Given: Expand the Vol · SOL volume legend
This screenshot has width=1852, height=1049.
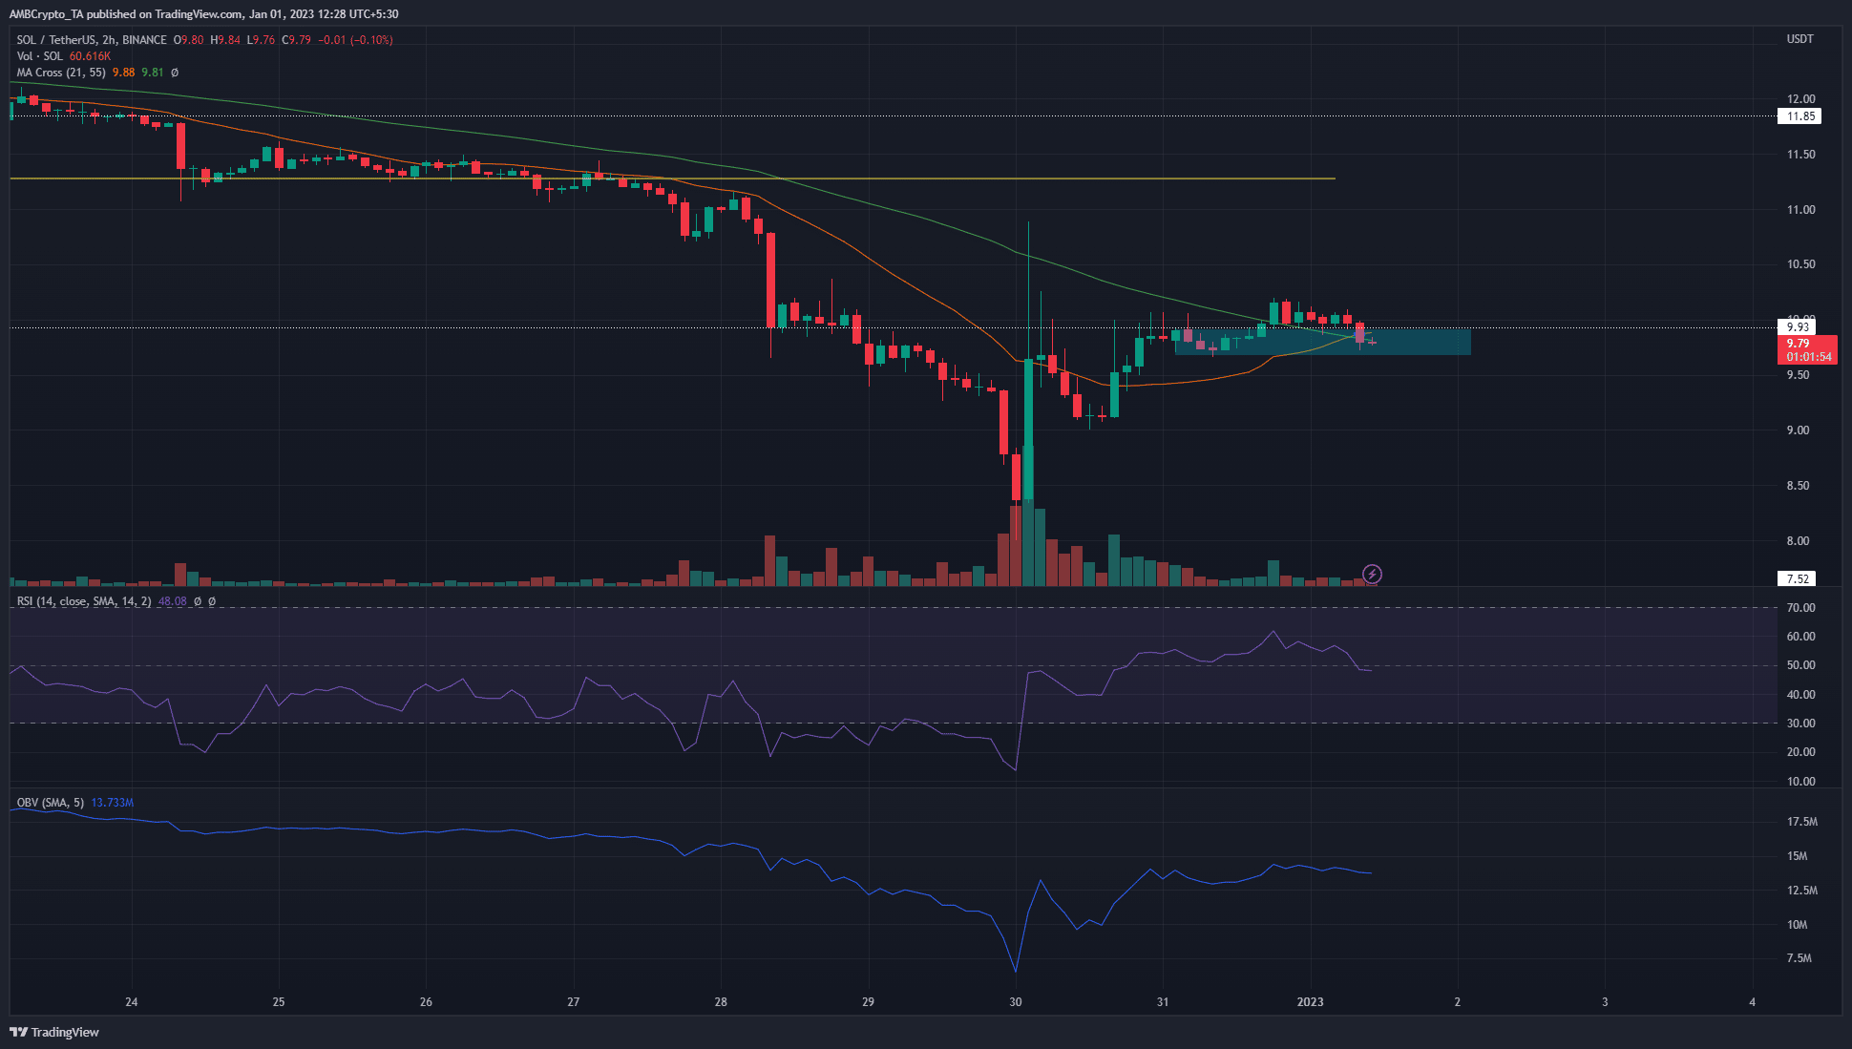Looking at the screenshot, I should [x=39, y=56].
